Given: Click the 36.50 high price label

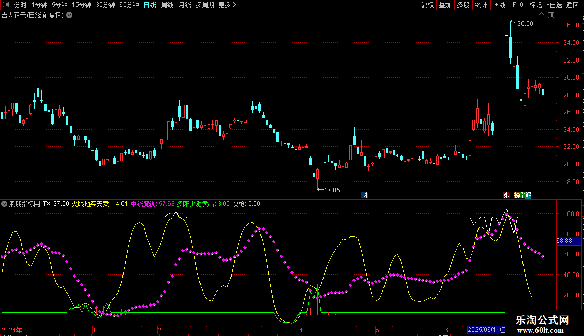Looking at the screenshot, I should [x=525, y=24].
